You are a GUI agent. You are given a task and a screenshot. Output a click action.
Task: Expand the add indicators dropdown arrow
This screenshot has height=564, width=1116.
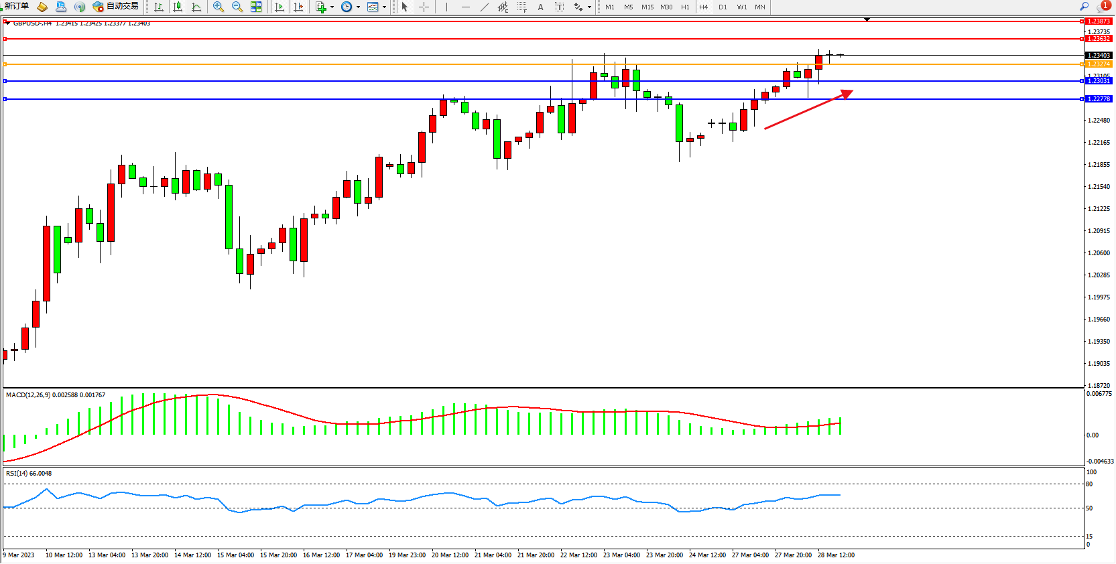point(332,7)
